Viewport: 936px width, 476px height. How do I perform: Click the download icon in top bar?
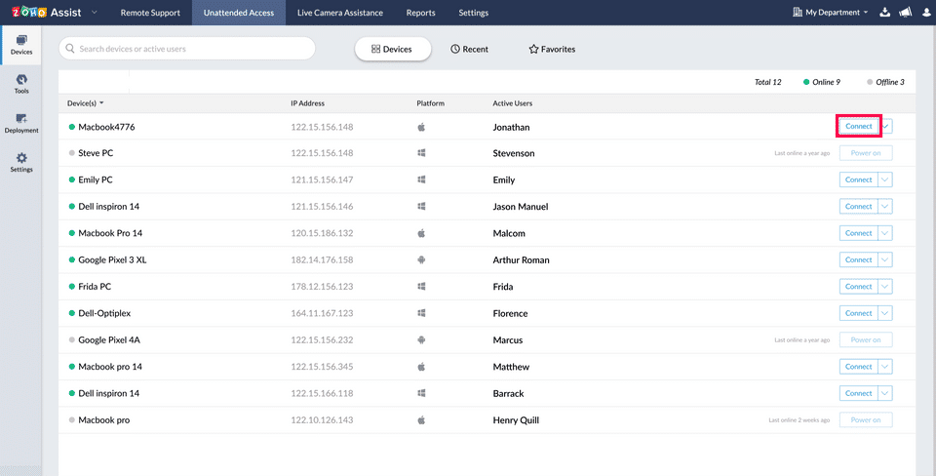pyautogui.click(x=884, y=13)
